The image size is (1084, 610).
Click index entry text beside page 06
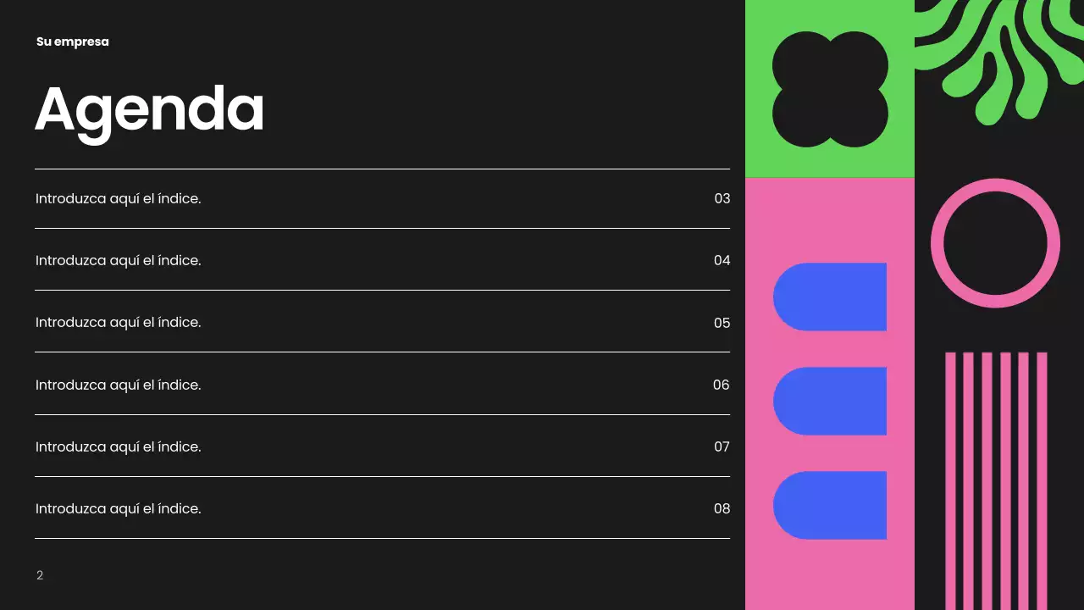tap(119, 385)
